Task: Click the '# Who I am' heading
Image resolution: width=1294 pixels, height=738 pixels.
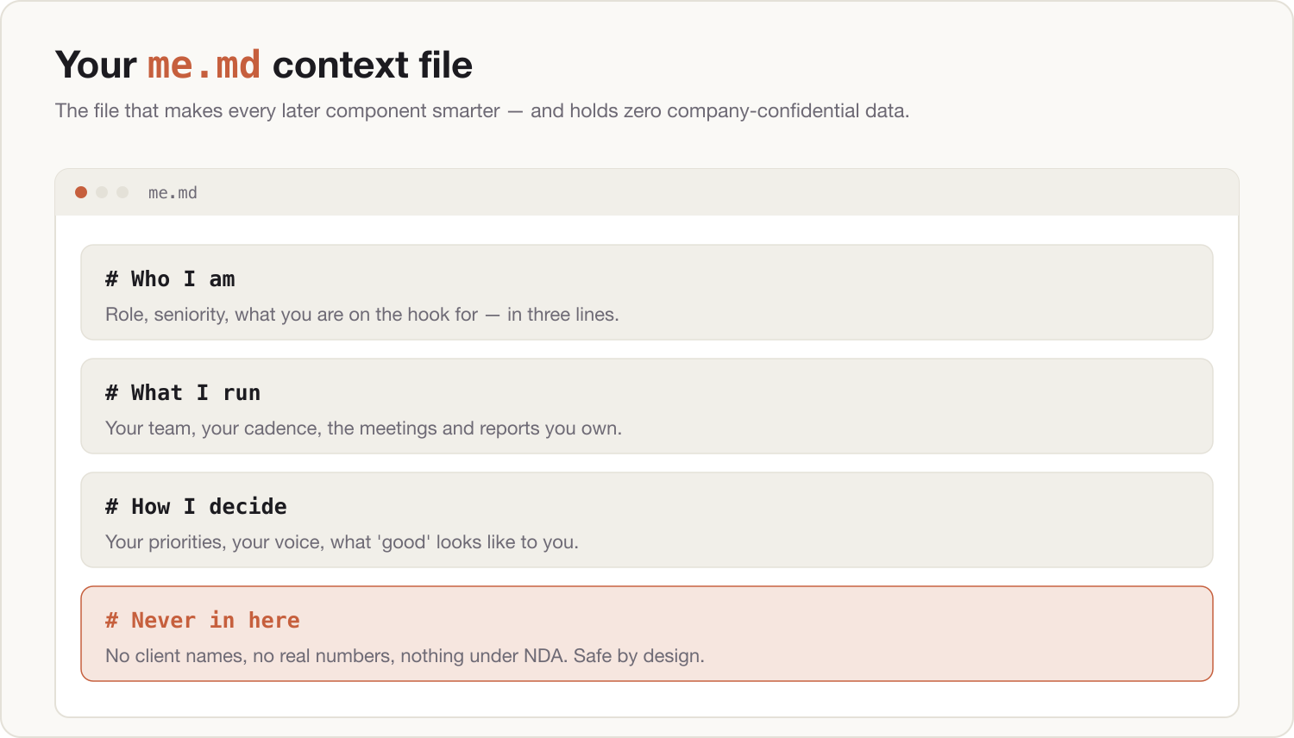Action: pyautogui.click(x=170, y=278)
